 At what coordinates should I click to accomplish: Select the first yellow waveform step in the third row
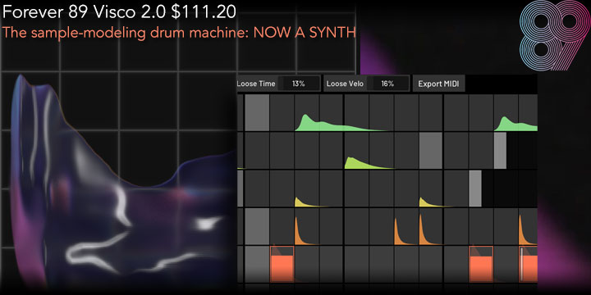pos(307,188)
